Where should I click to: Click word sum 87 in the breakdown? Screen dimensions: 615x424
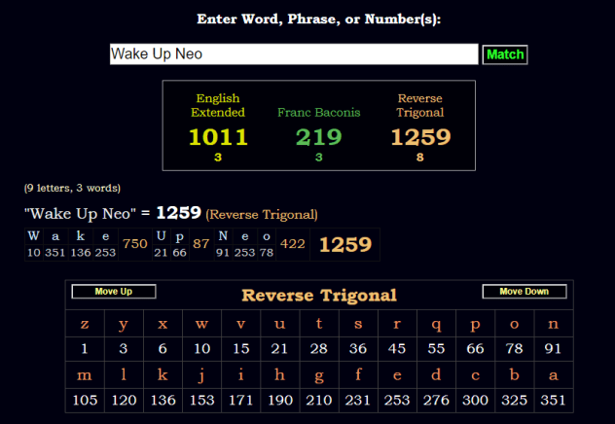click(x=201, y=244)
